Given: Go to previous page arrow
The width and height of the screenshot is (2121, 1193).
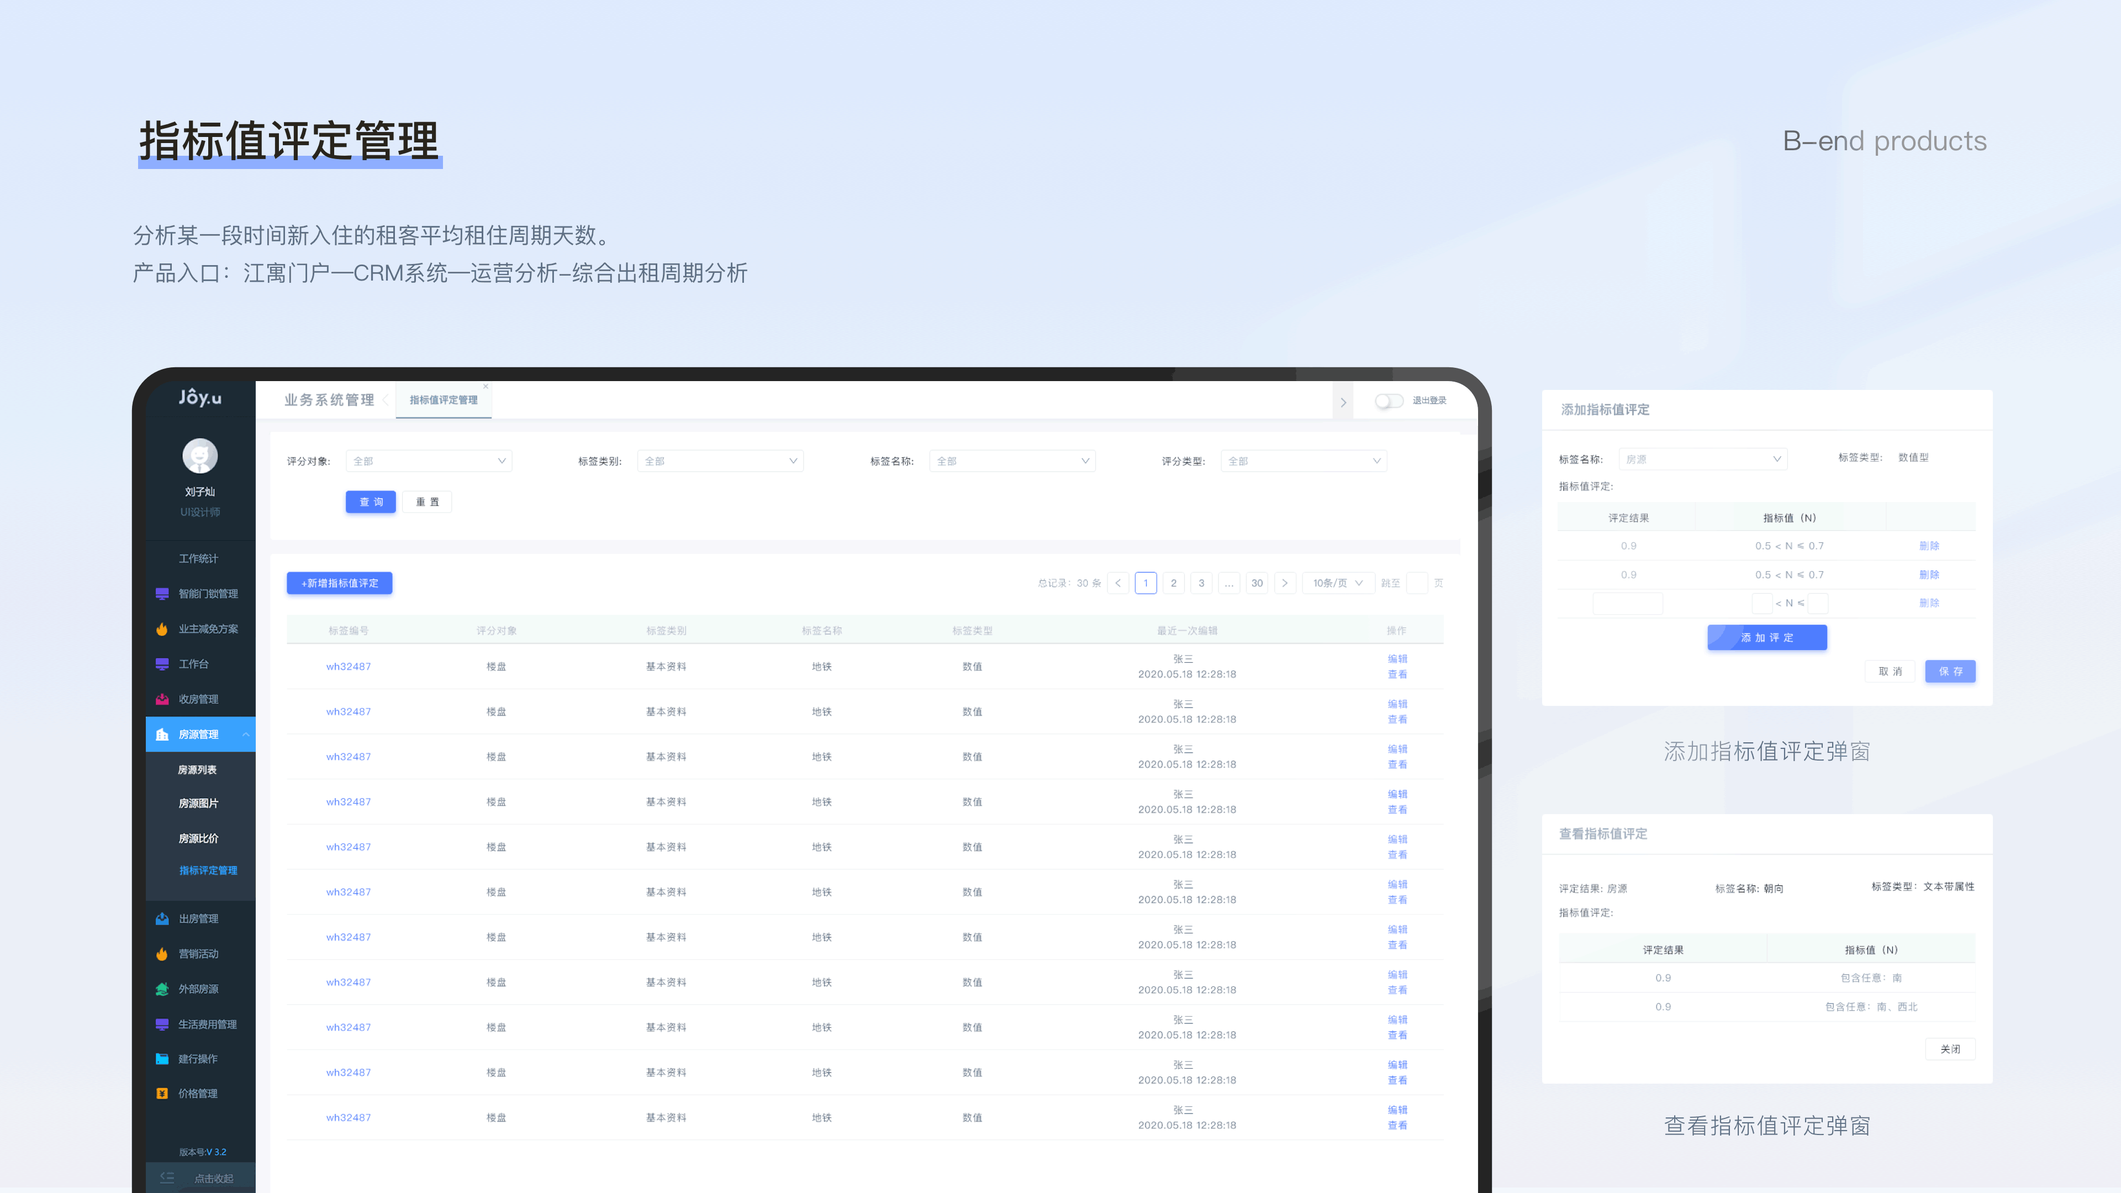Looking at the screenshot, I should coord(1118,583).
